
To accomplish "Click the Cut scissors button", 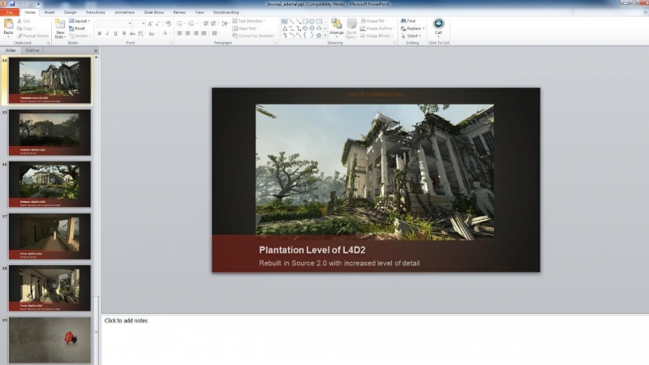I will point(24,21).
